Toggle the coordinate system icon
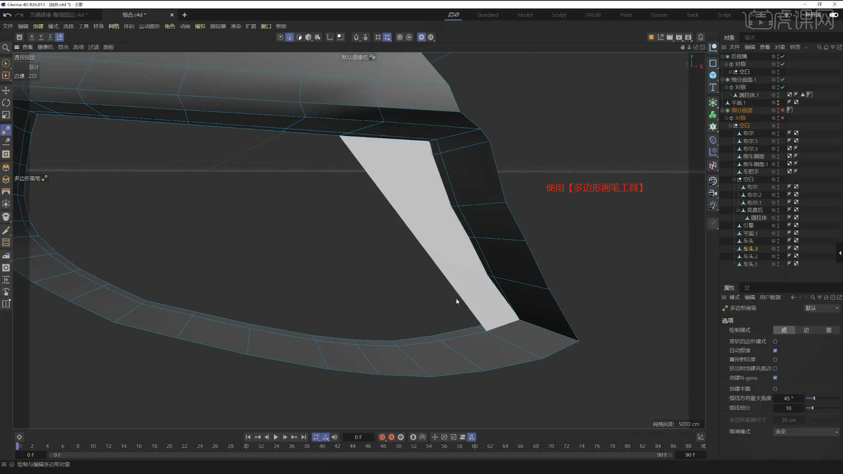 tap(60, 37)
